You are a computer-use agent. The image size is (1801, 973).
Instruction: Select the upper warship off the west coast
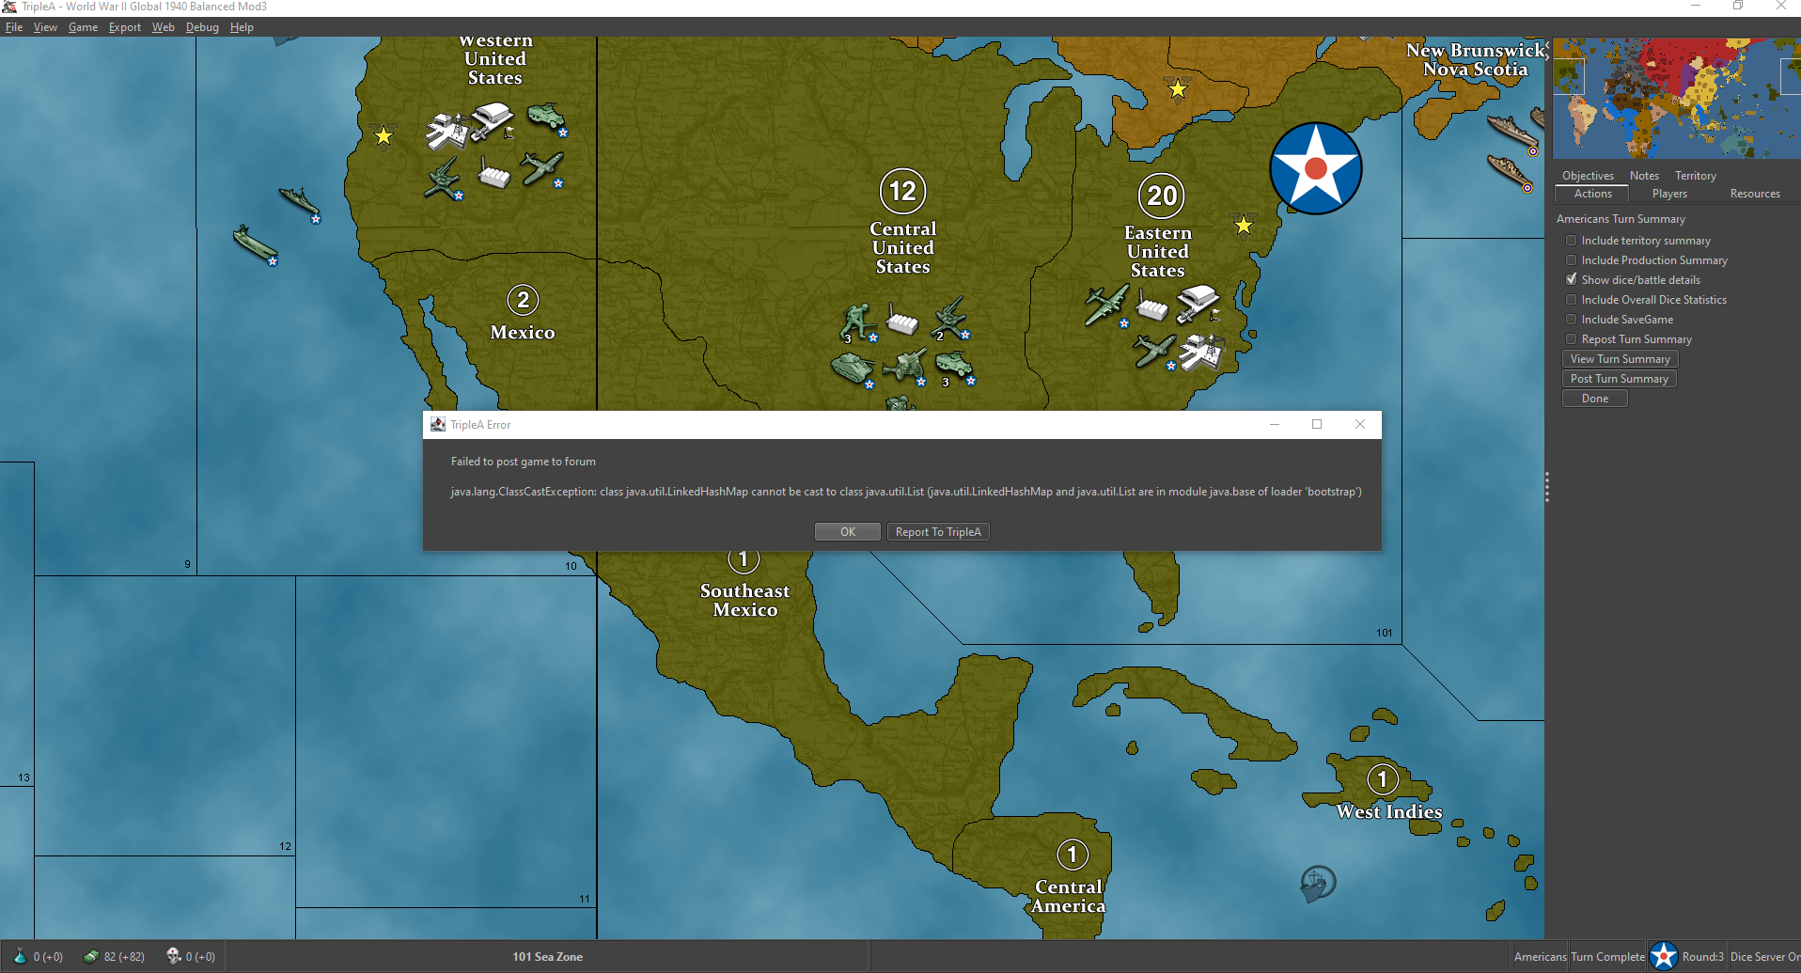(300, 202)
